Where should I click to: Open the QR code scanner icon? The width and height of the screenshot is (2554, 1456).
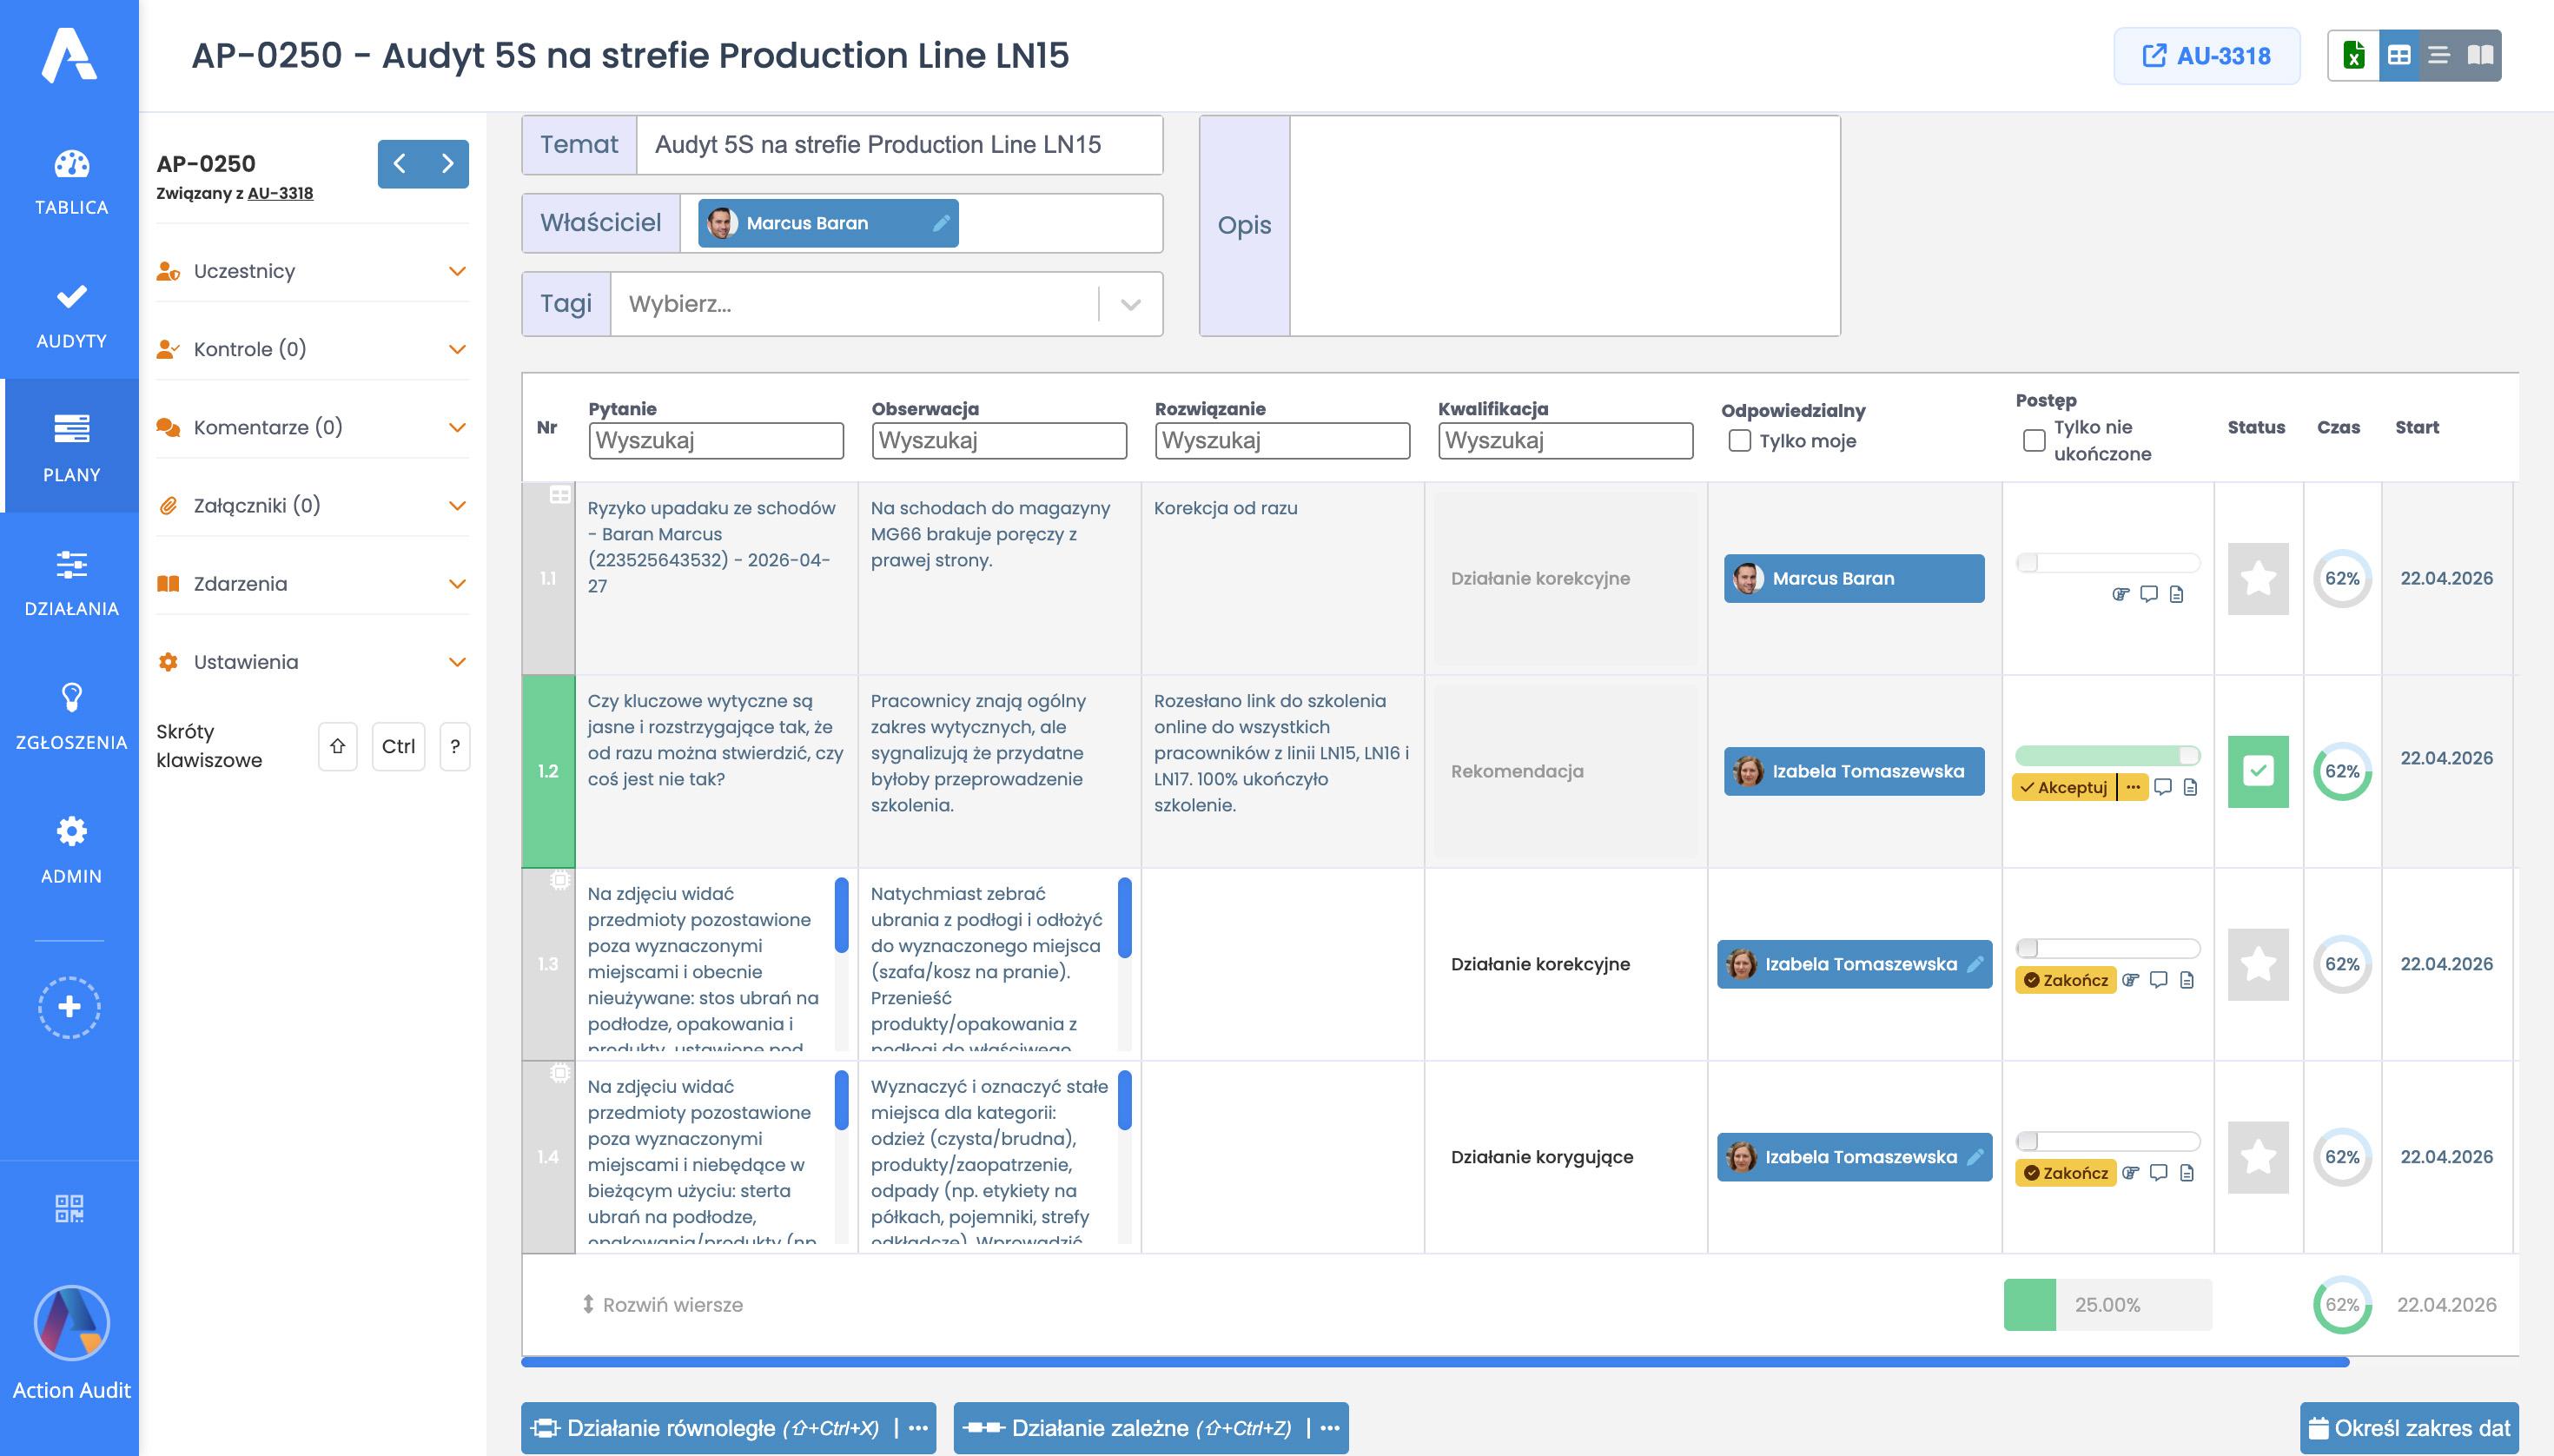tap(69, 1208)
